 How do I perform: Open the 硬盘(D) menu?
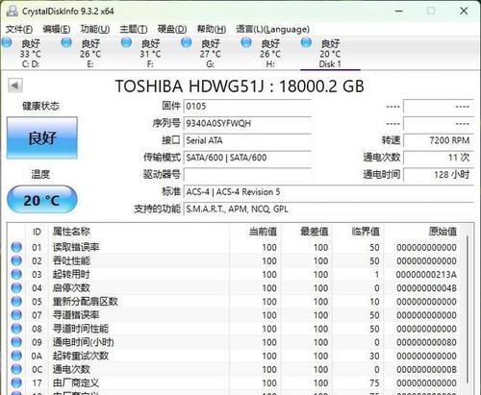(172, 30)
